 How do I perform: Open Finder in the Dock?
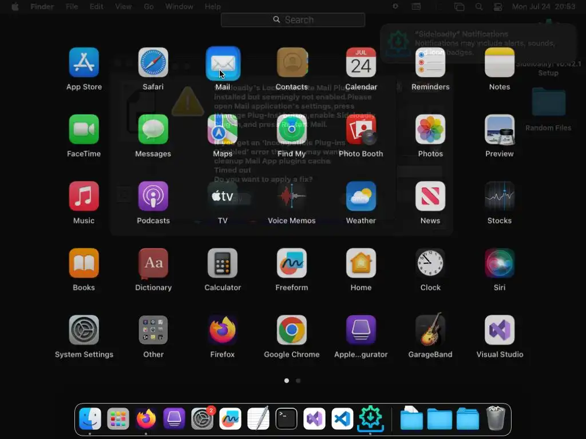90,419
